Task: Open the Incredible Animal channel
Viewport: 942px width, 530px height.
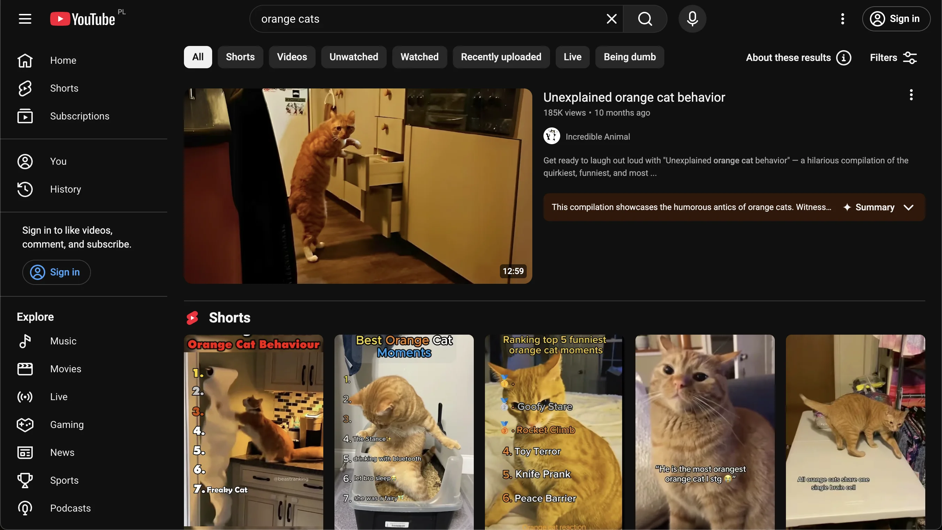Action: [597, 137]
